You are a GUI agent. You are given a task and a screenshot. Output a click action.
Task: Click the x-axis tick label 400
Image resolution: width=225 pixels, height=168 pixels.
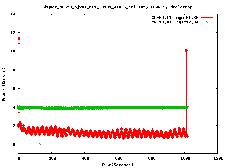pos(85,158)
